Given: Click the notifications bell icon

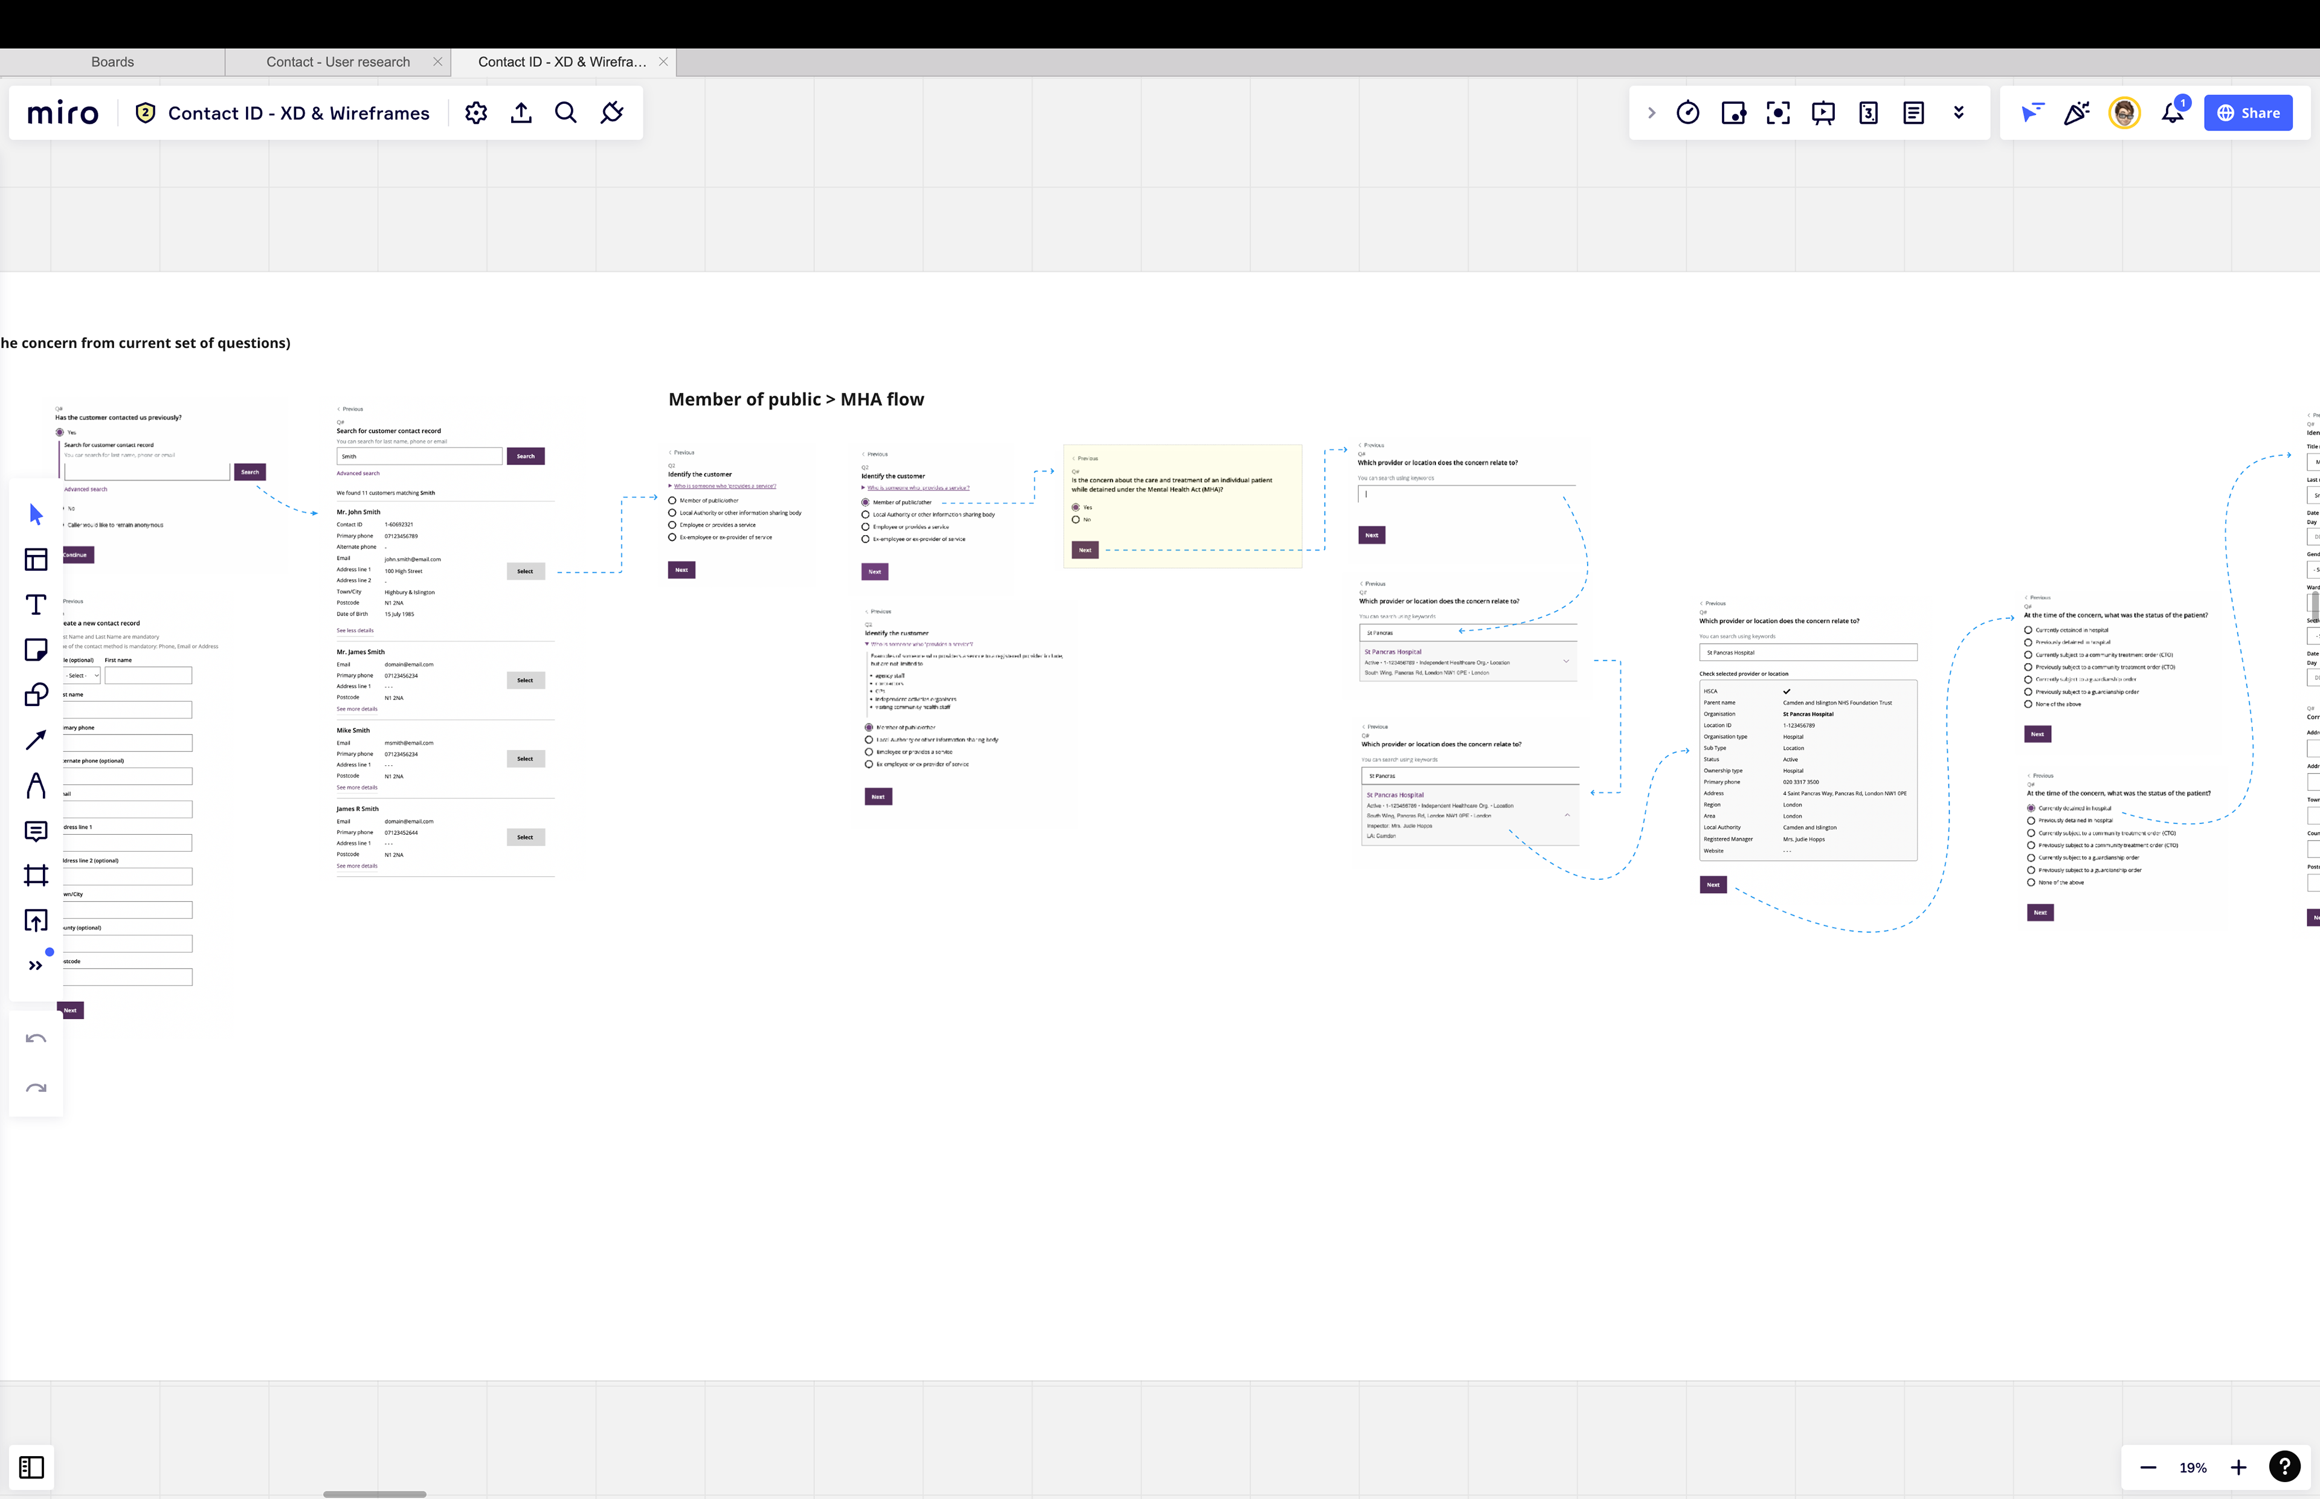Looking at the screenshot, I should [2172, 113].
